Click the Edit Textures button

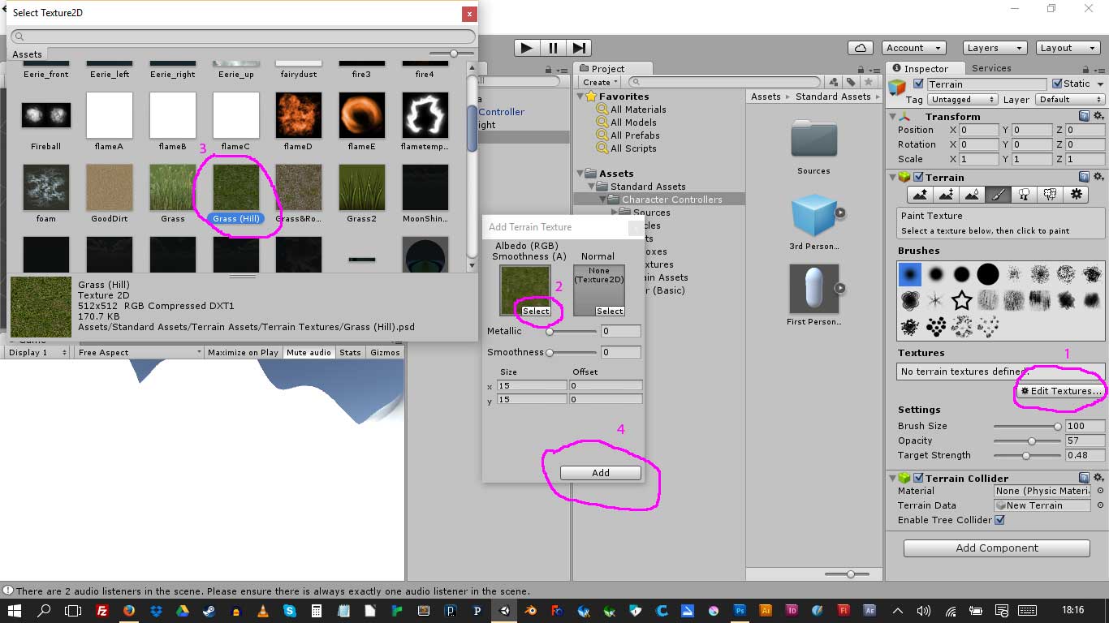coord(1060,391)
